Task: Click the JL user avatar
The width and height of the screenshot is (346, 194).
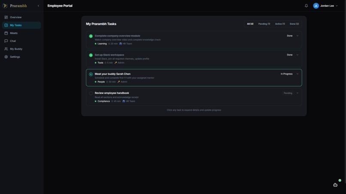Action: [316, 6]
